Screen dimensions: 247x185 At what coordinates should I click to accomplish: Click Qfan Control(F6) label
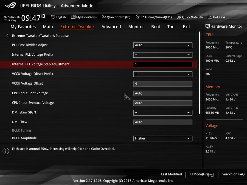click(x=119, y=17)
